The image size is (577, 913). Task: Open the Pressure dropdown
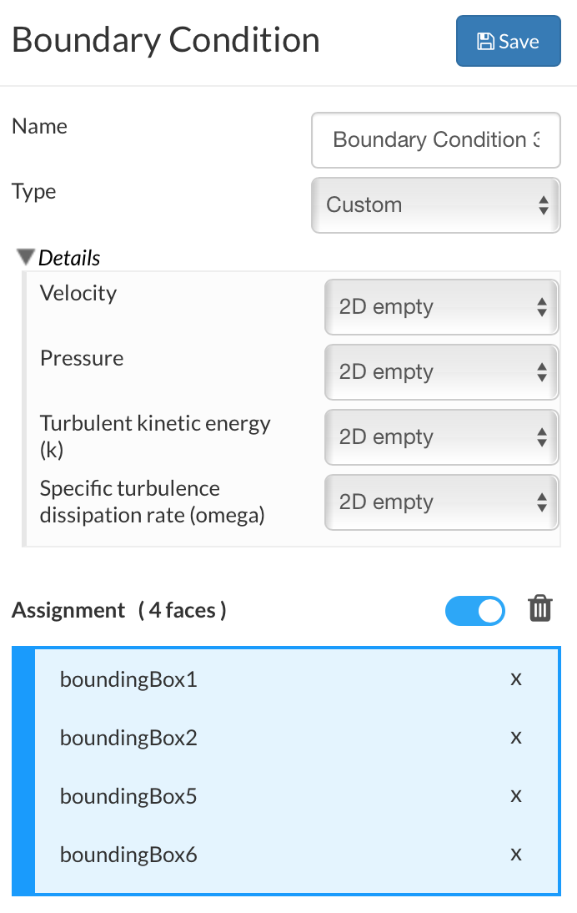point(441,371)
